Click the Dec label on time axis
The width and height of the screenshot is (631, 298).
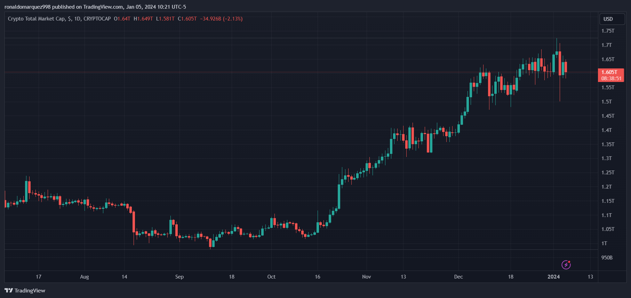458,277
